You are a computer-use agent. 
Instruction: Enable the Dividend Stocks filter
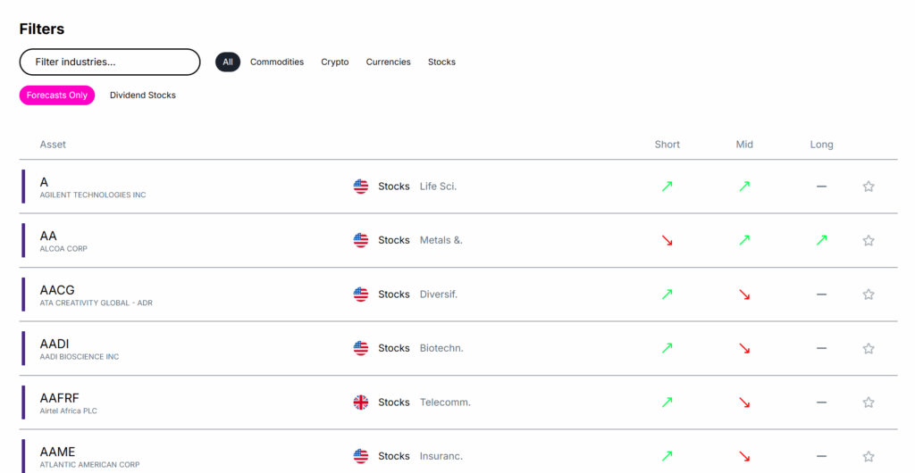(143, 95)
